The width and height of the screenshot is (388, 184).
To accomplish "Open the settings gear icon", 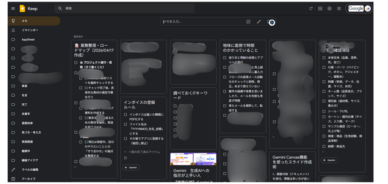I will tap(329, 8).
